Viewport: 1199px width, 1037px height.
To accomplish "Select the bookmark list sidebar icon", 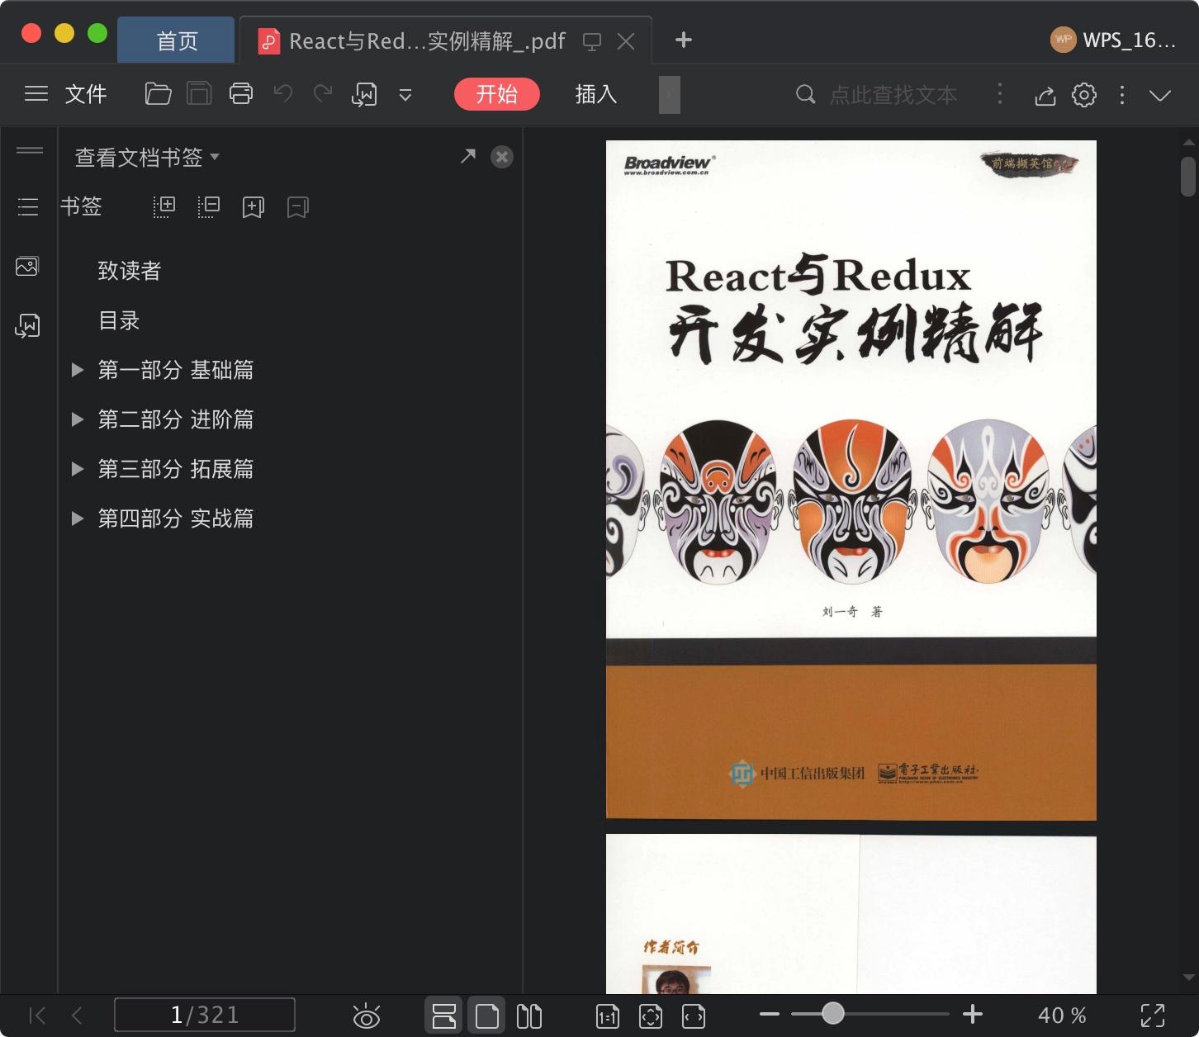I will point(28,206).
